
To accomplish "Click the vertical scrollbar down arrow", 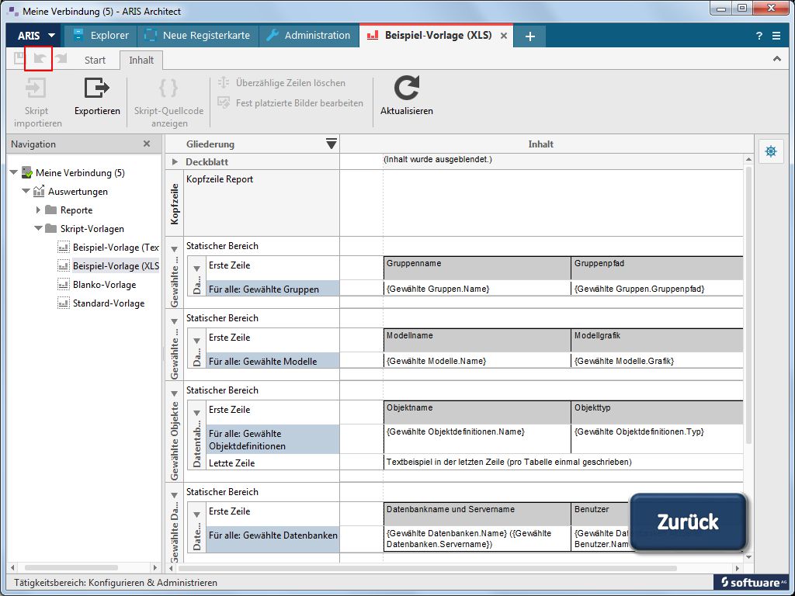I will (749, 556).
